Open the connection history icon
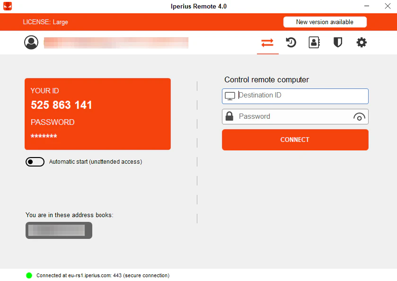397x281 pixels. [291, 42]
